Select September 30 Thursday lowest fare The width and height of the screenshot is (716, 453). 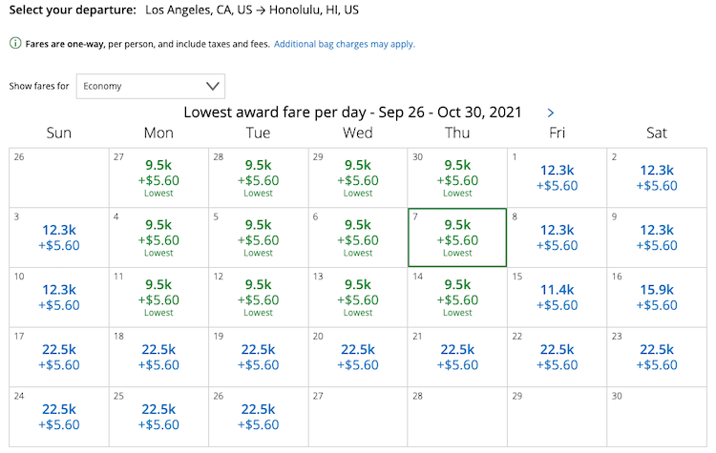(x=457, y=178)
